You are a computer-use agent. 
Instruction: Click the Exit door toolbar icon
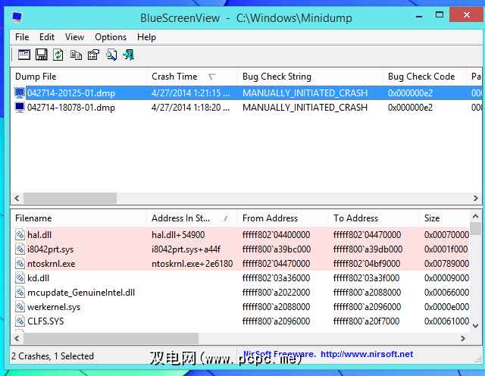click(128, 55)
